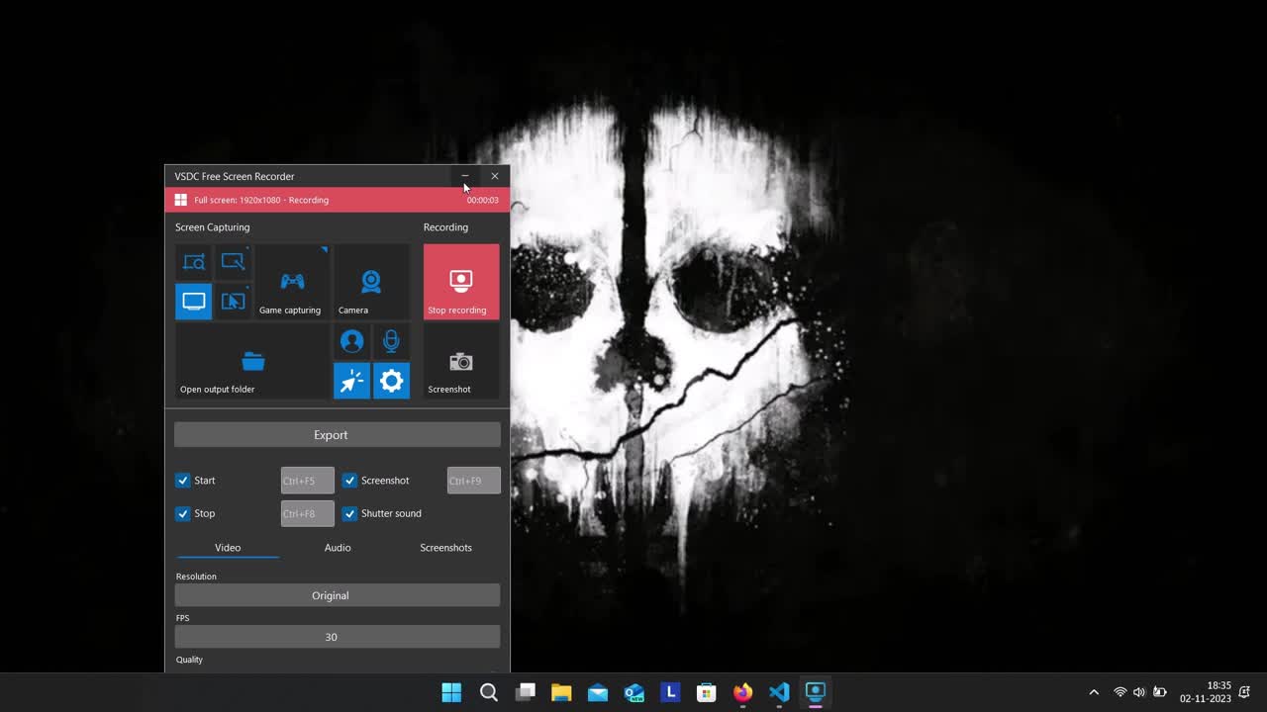Open Visual Studio Code from taskbar
1267x712 pixels.
[779, 692]
